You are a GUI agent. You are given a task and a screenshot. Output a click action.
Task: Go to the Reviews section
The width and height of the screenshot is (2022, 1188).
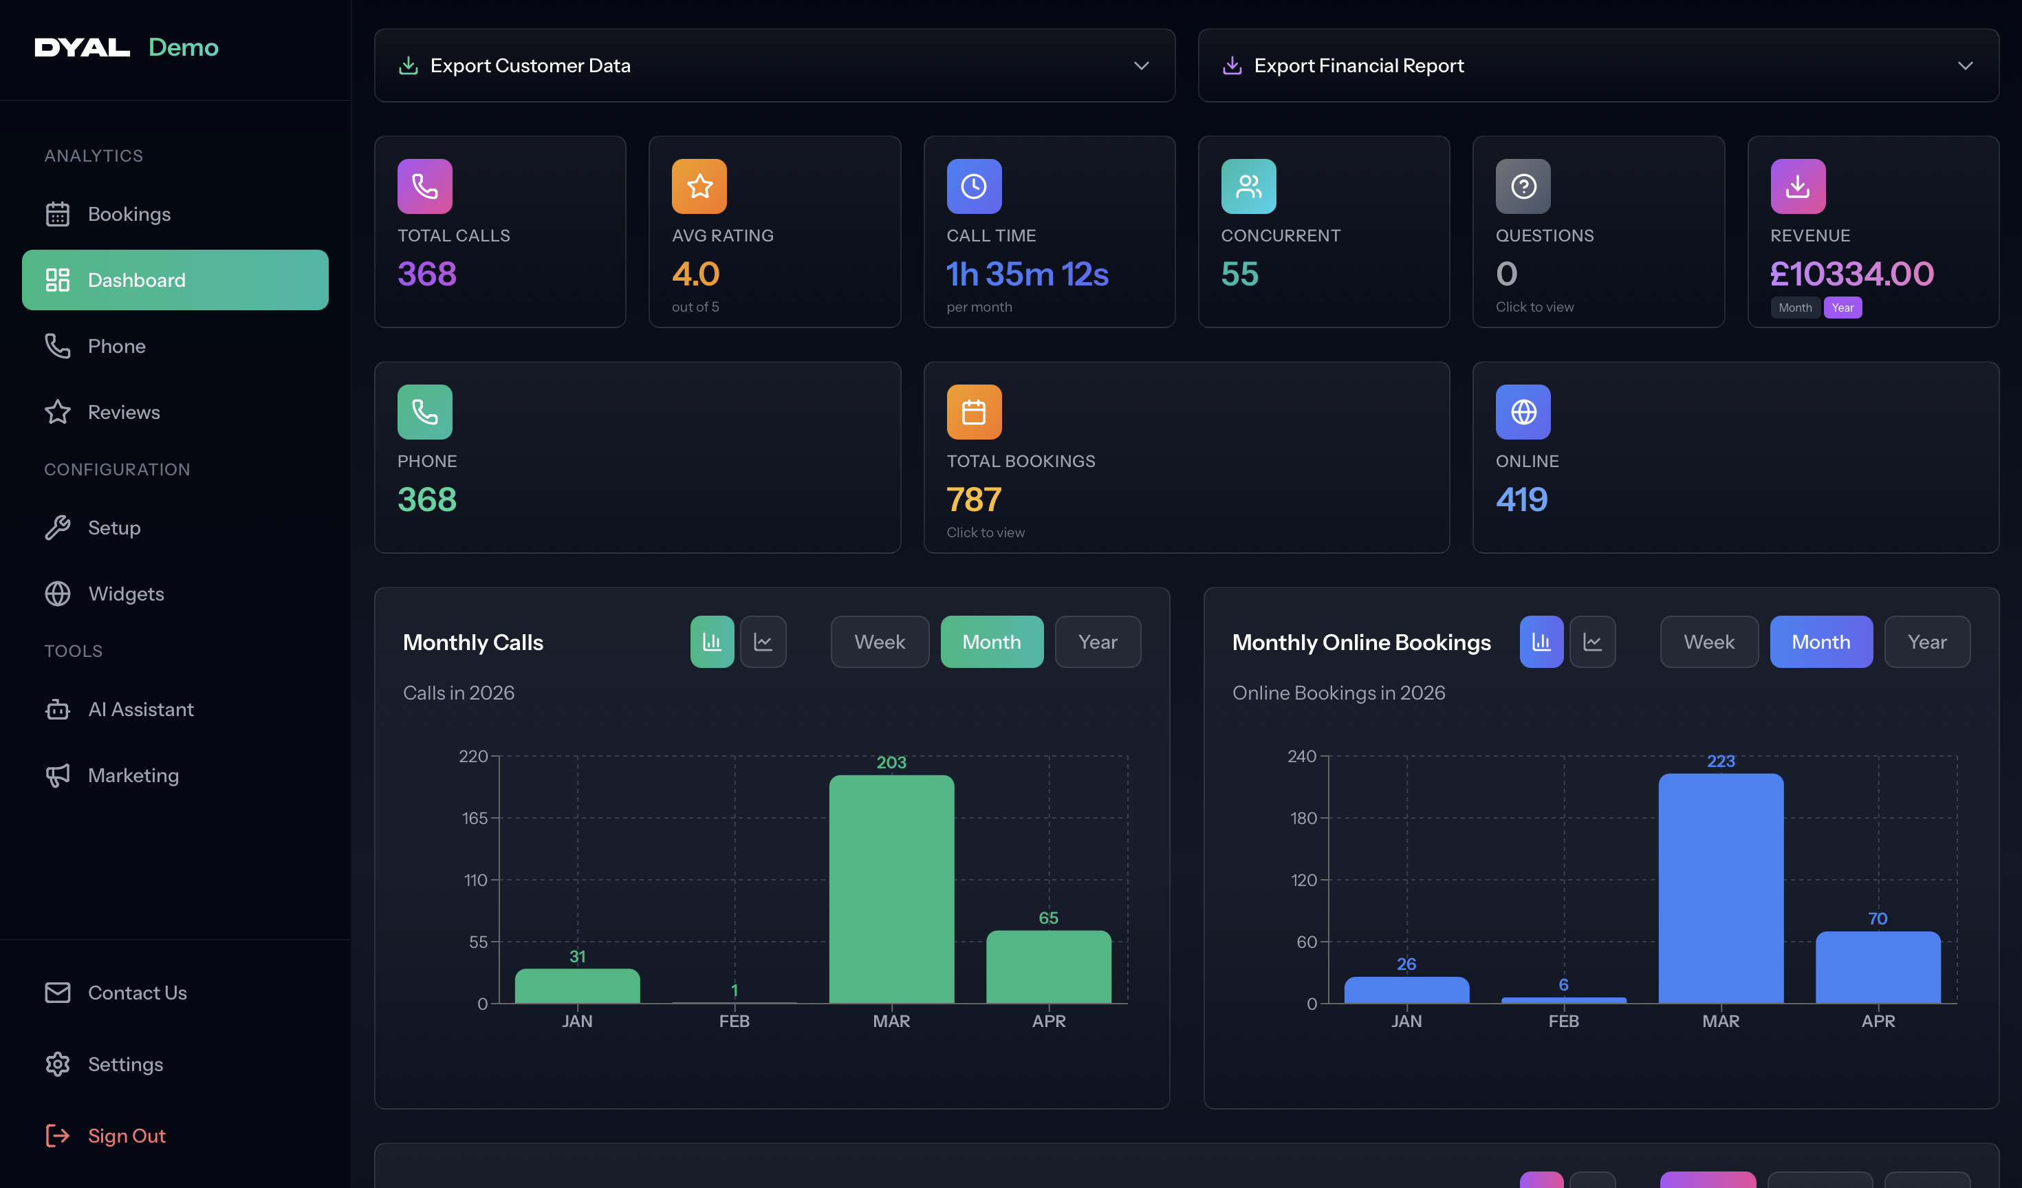175,412
